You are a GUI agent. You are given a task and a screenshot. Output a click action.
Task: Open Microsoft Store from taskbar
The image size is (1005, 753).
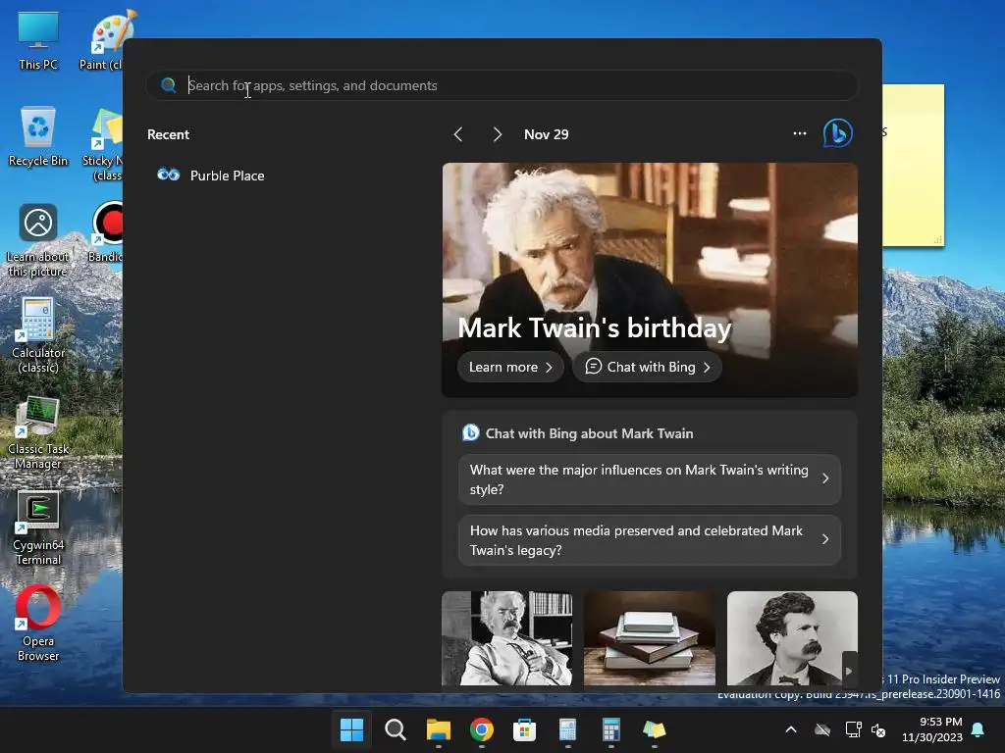click(524, 729)
